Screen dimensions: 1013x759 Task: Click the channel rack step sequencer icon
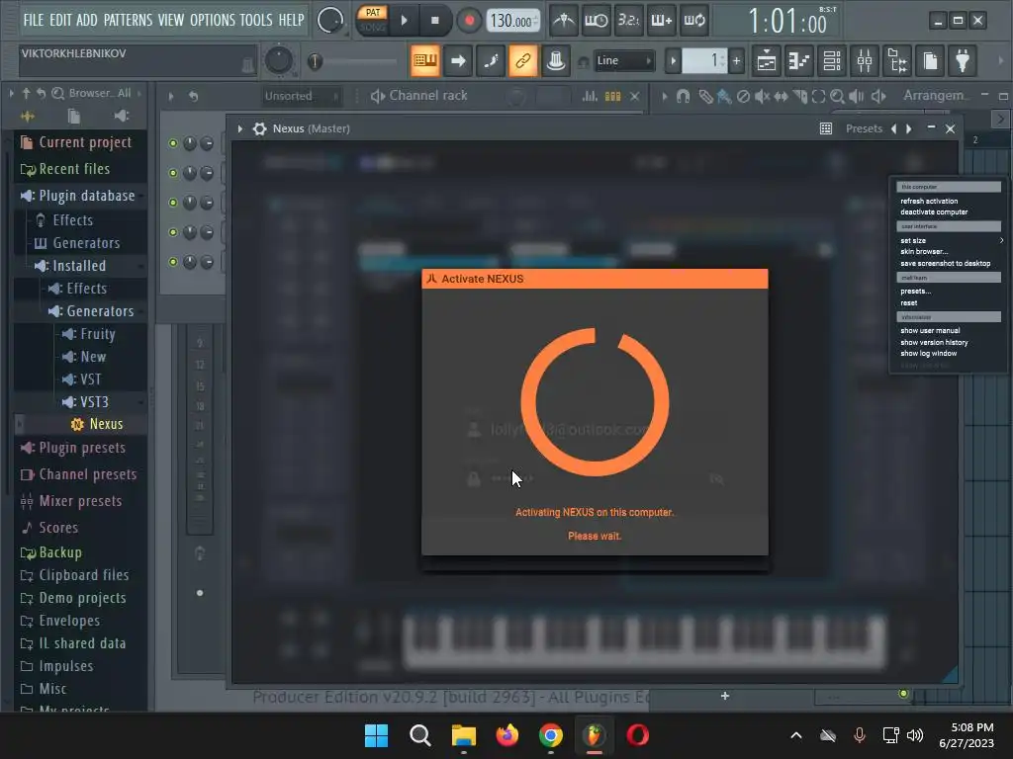(612, 96)
